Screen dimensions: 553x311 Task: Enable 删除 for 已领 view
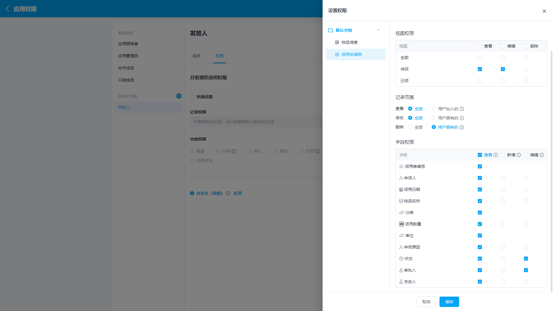tap(526, 81)
